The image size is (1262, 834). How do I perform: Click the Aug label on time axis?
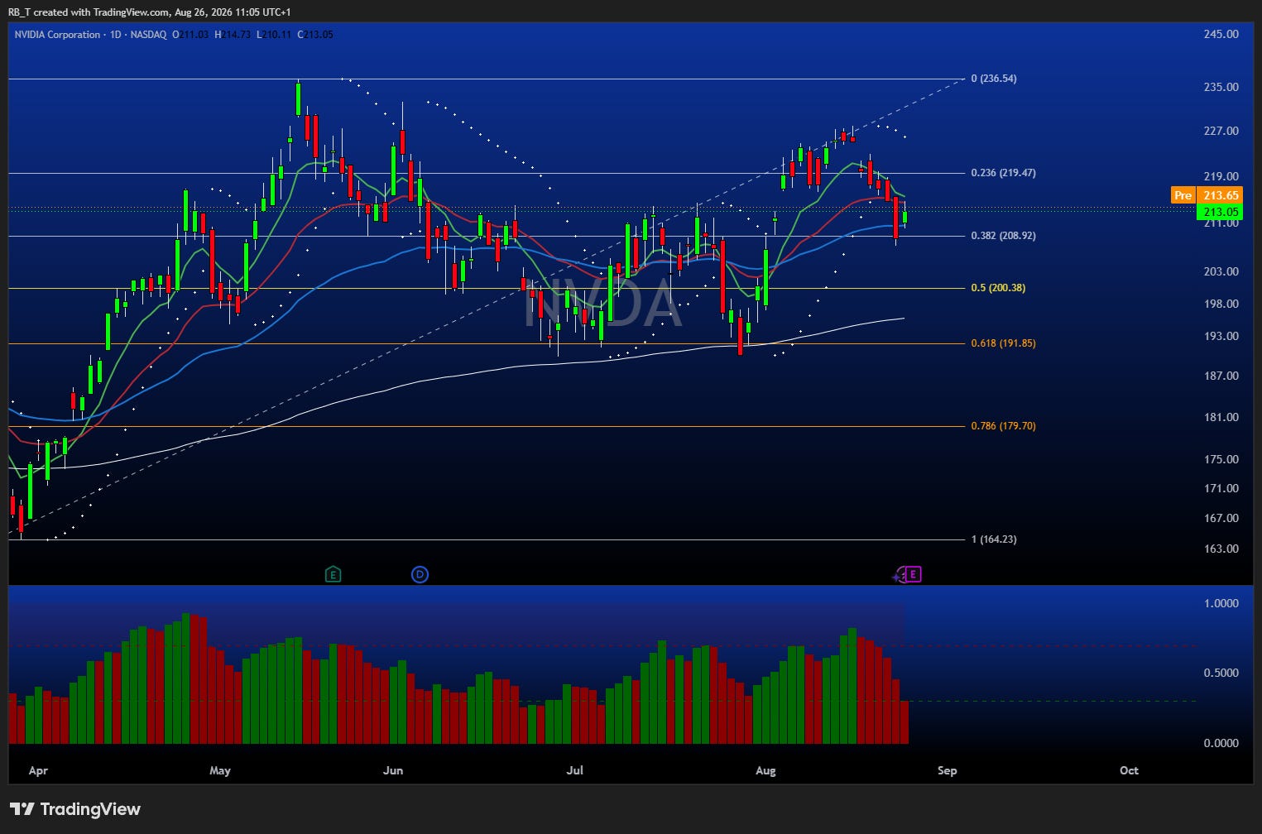click(x=765, y=770)
